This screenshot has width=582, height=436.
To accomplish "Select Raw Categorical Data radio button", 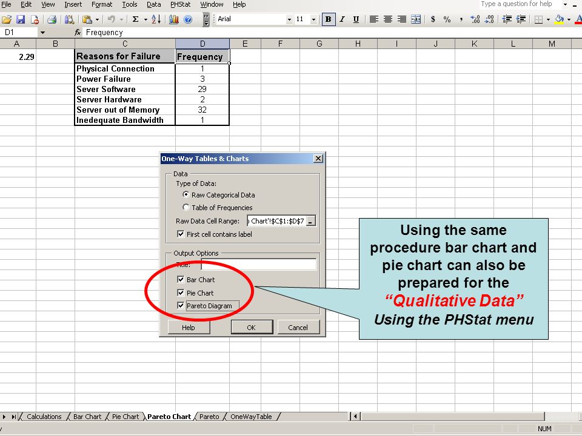I will point(186,194).
